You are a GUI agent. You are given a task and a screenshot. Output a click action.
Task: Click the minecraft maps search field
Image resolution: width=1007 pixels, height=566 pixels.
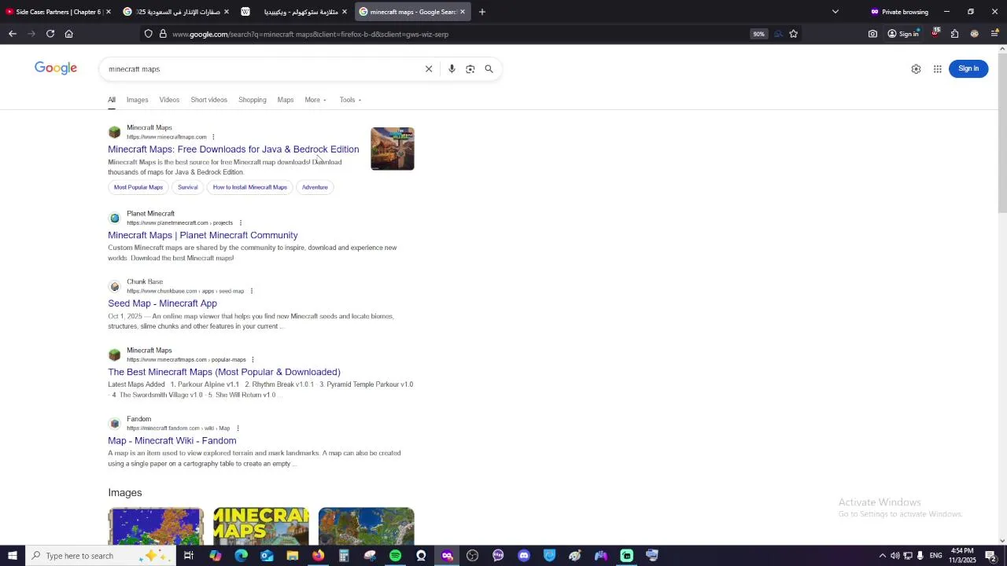[x=264, y=69]
